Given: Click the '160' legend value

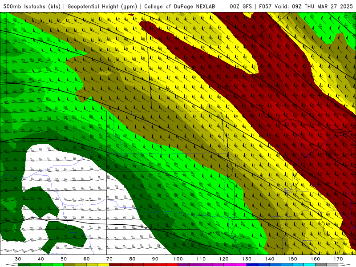Looking at the screenshot, I should click(x=316, y=259).
